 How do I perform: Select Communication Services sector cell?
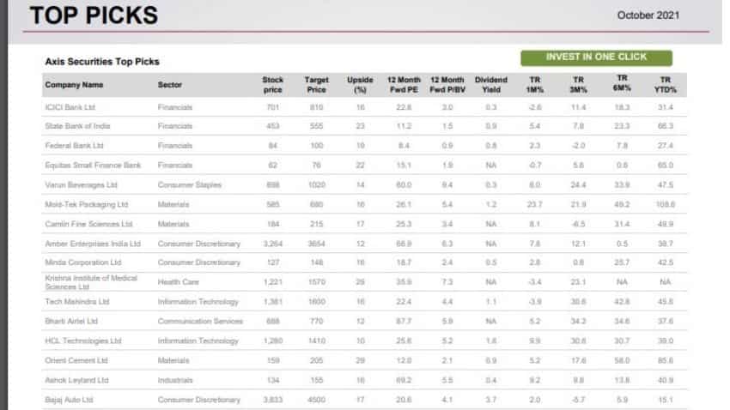click(200, 322)
